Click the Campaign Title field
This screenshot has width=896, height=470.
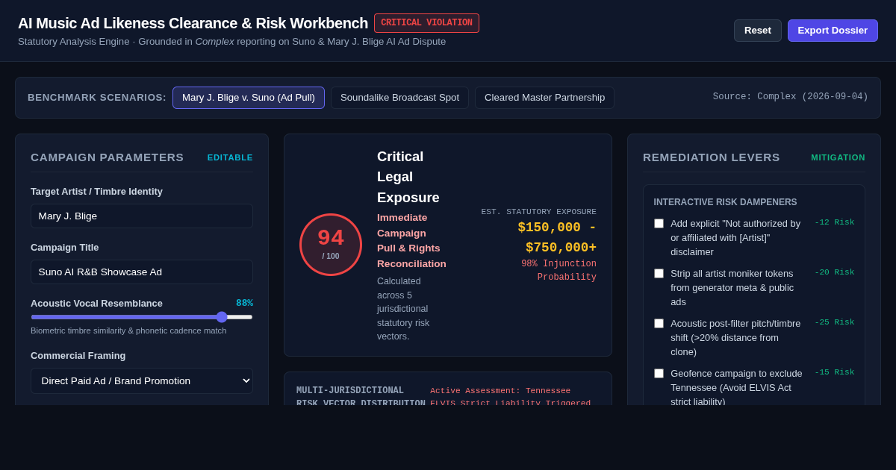click(142, 272)
